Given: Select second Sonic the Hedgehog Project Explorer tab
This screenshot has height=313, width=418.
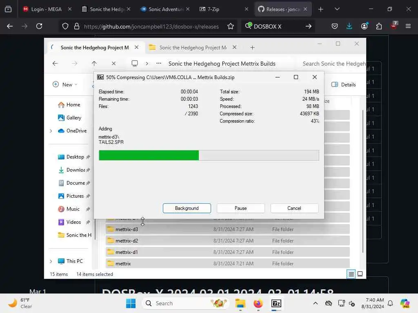Looking at the screenshot, I should coord(193,48).
